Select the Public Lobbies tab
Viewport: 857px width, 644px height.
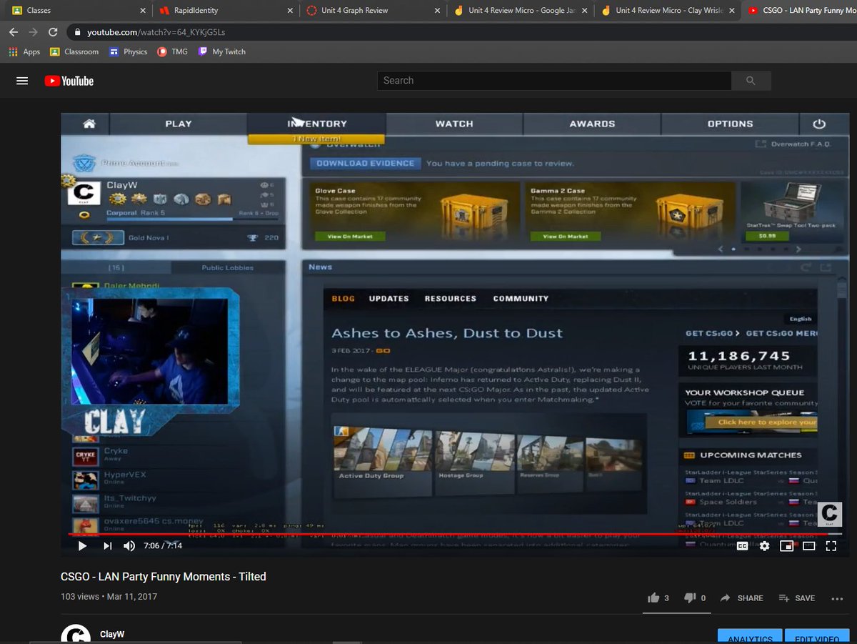[228, 267]
